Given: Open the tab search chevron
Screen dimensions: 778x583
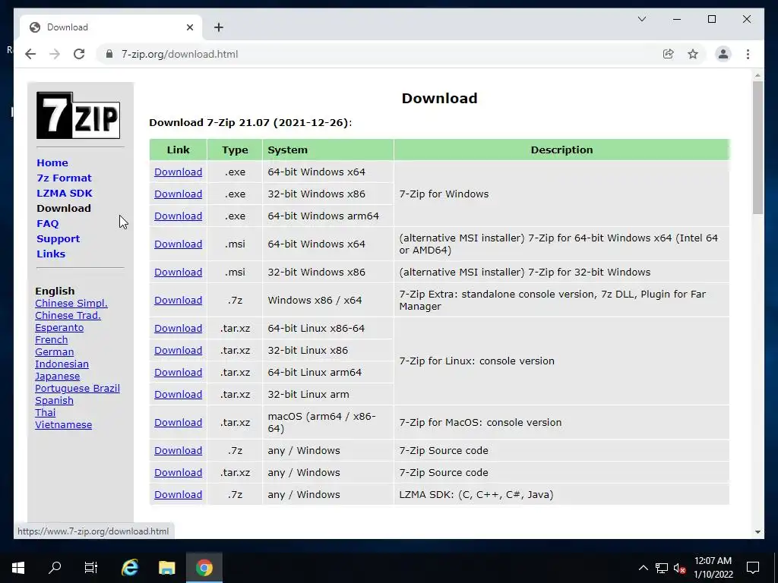Looking at the screenshot, I should click(641, 19).
